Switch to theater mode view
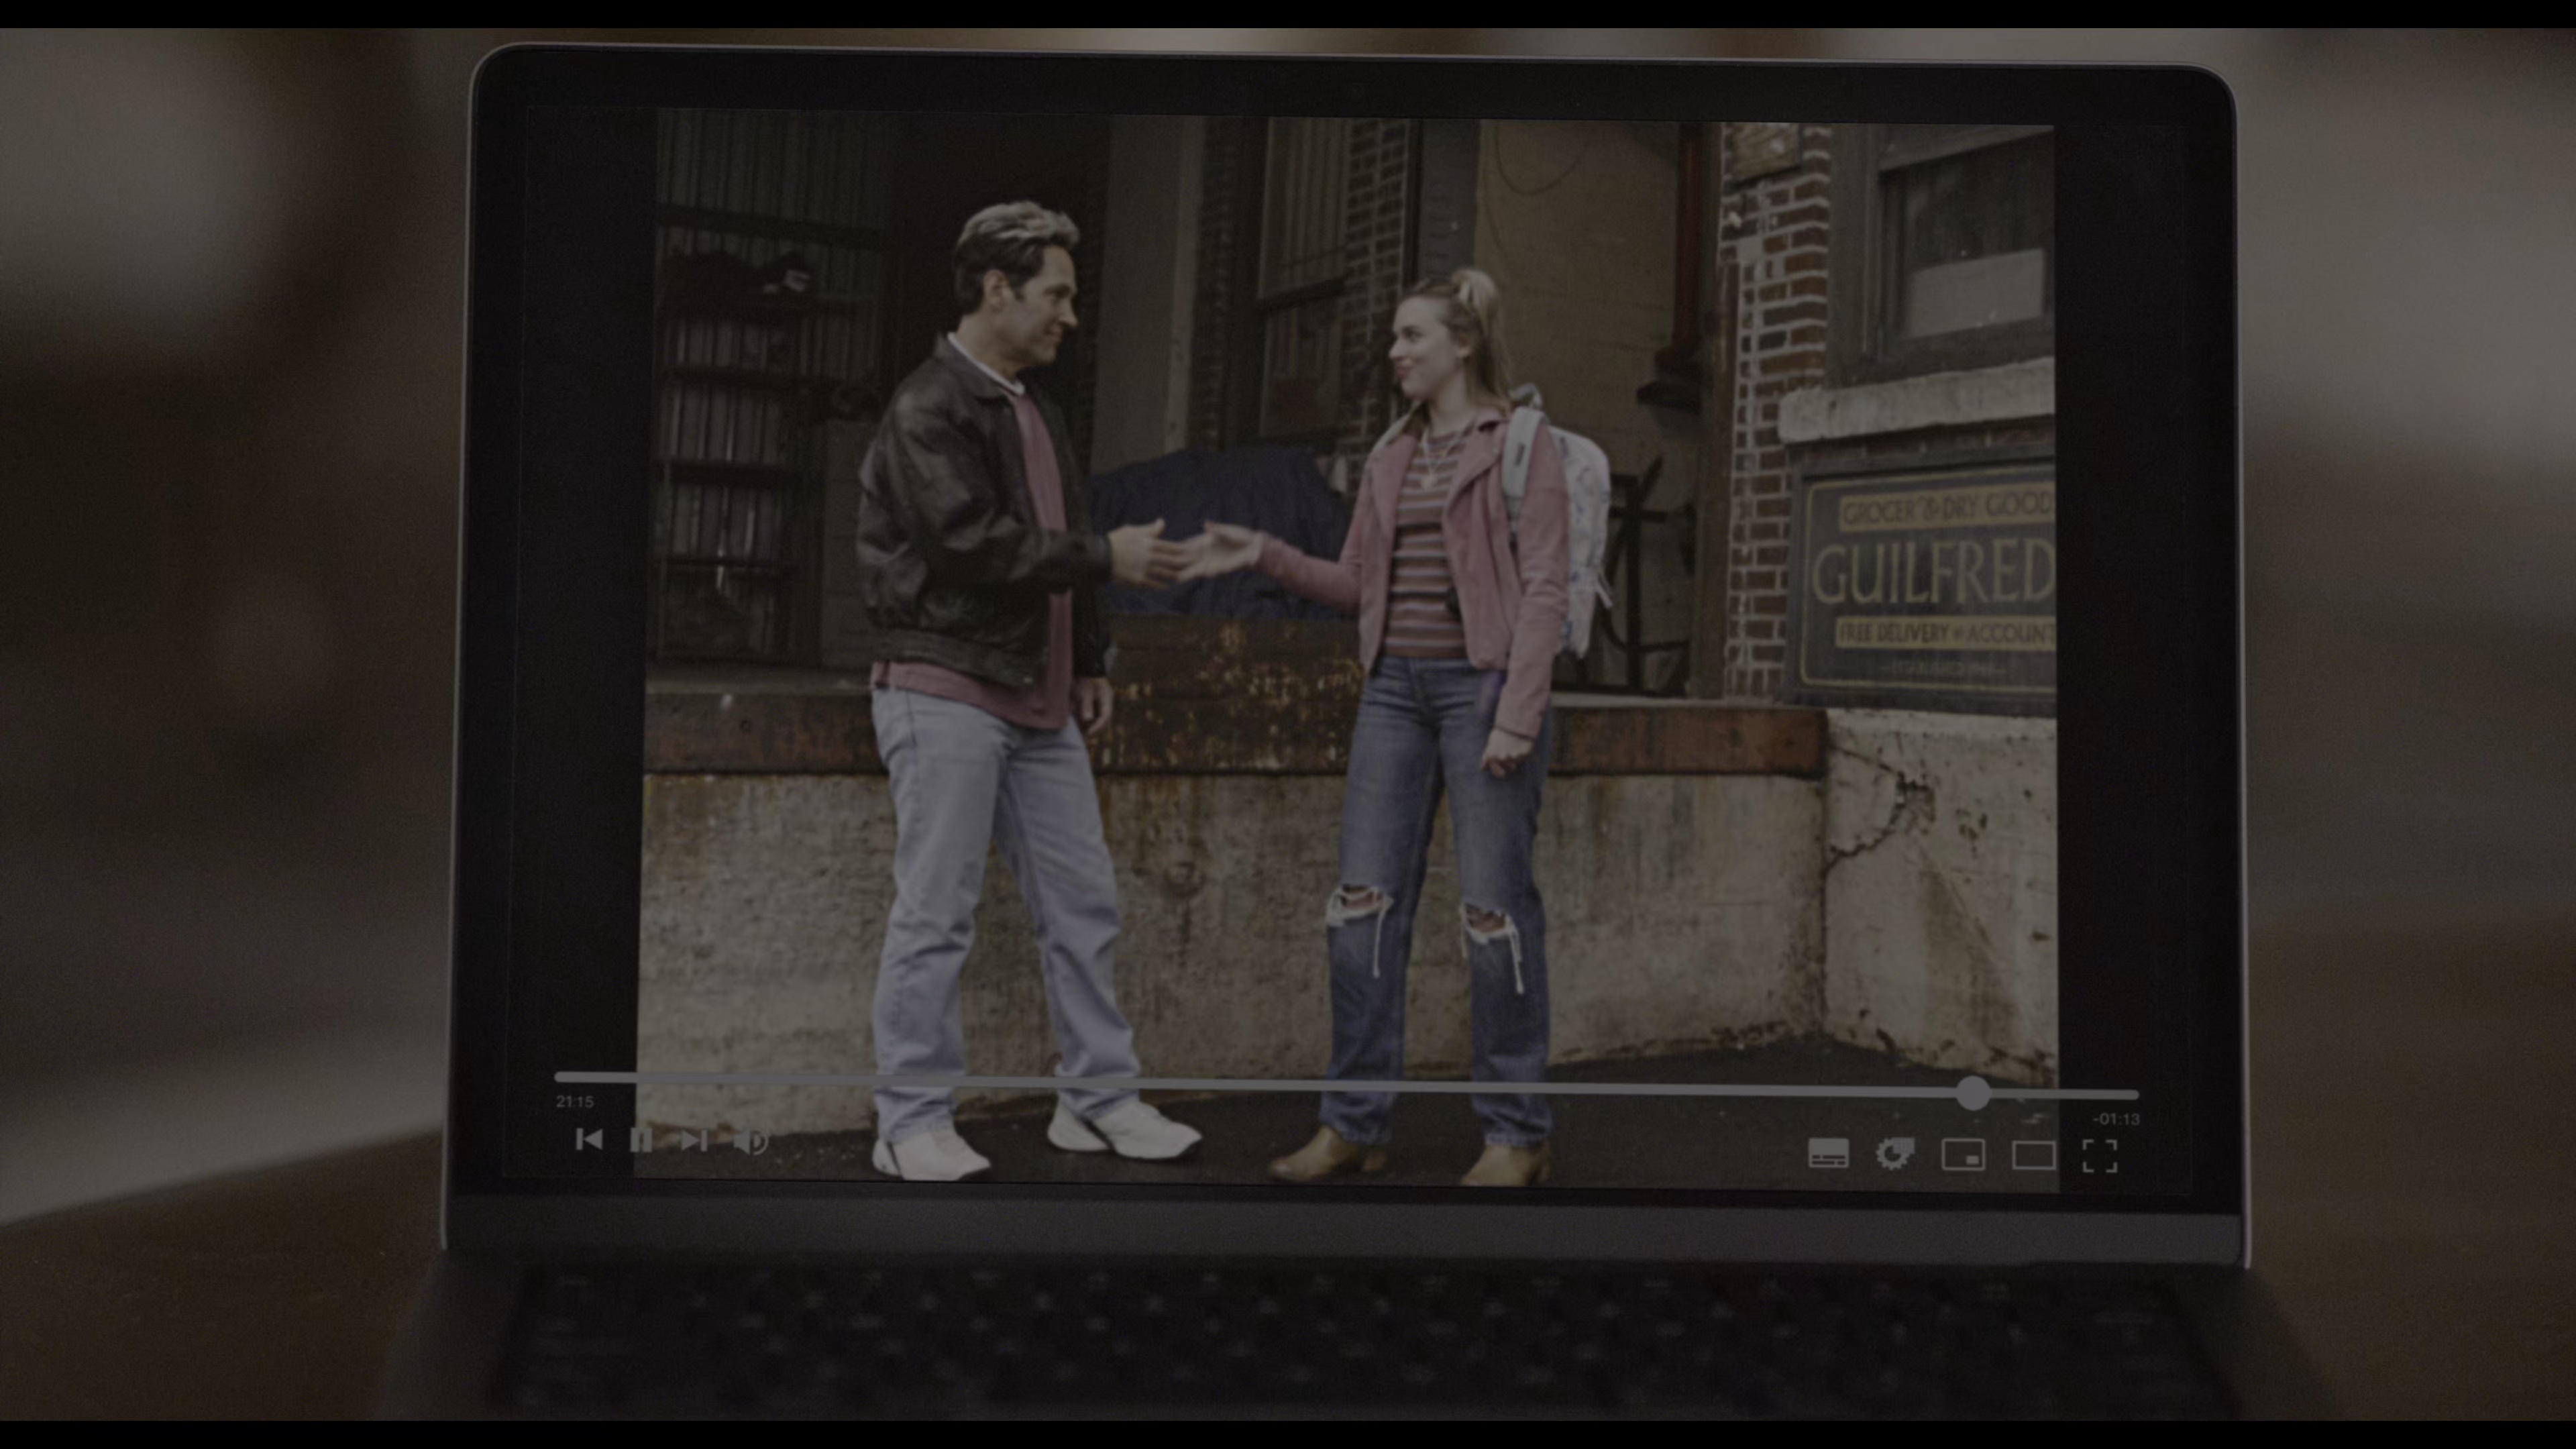2576x1449 pixels. click(x=2033, y=1156)
